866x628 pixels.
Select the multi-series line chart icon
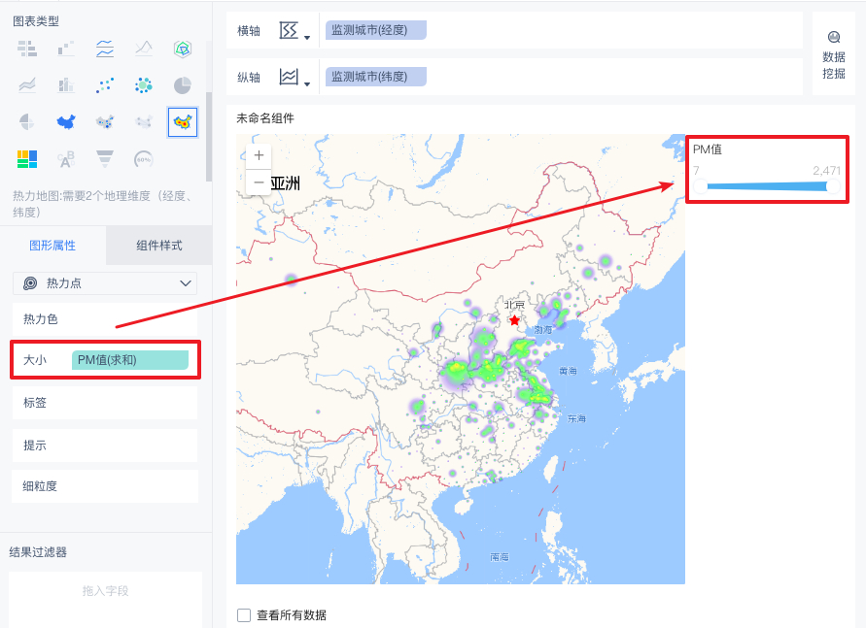pos(105,49)
